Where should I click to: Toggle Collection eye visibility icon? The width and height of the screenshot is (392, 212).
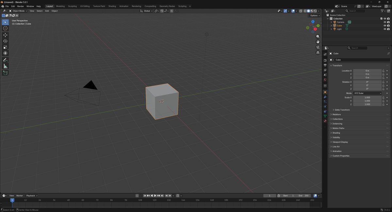[x=385, y=19]
